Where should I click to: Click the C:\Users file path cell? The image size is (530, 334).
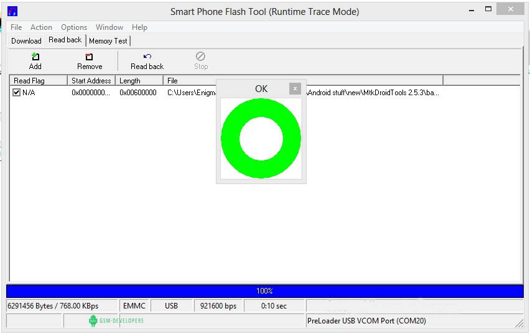click(303, 92)
